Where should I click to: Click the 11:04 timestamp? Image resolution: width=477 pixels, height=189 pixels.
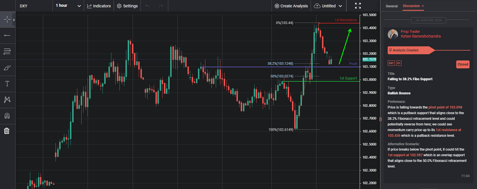point(465,176)
